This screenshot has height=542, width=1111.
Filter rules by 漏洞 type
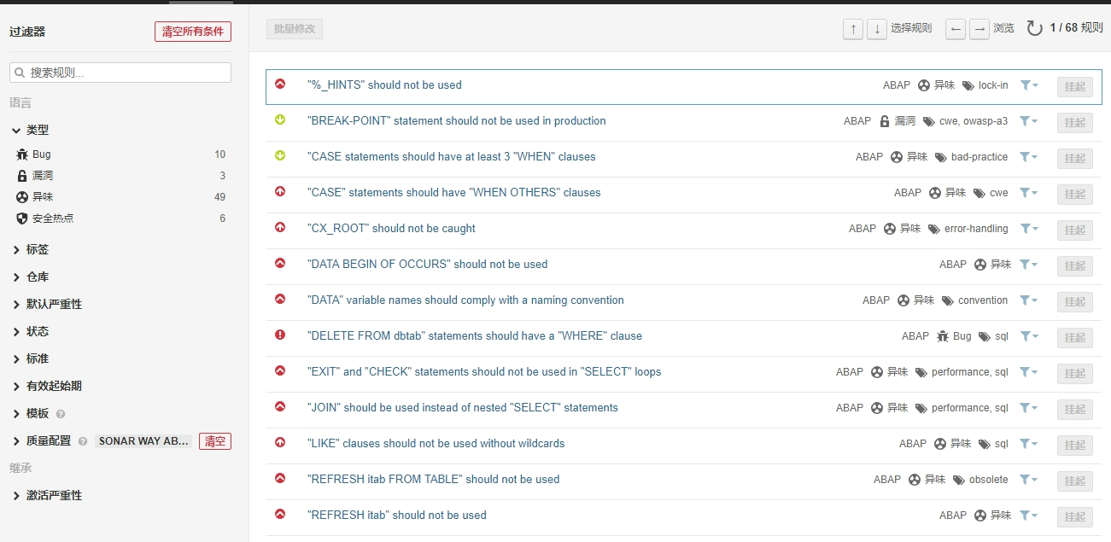pyautogui.click(x=120, y=176)
